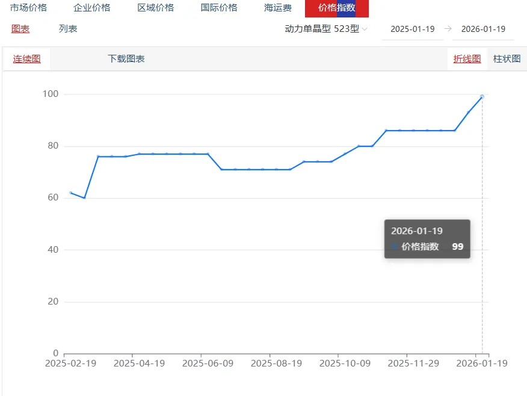
Task: Click the arrow between the date fields
Action: coord(448,29)
